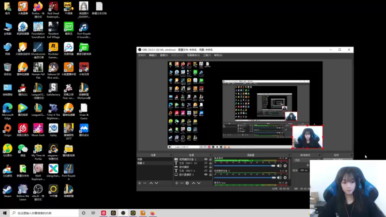The width and height of the screenshot is (386, 217).
Task: Remove selected source with minus icon
Action: pos(182,183)
